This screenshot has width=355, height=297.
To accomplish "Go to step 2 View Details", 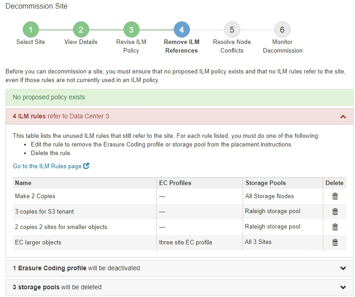I will [81, 30].
